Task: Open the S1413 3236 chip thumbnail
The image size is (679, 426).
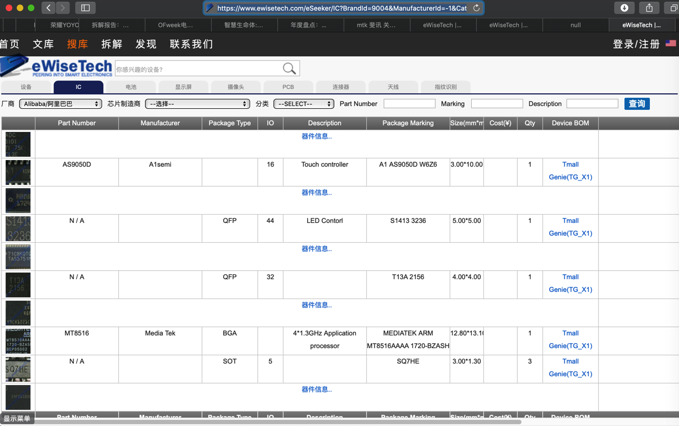Action: click(18, 228)
